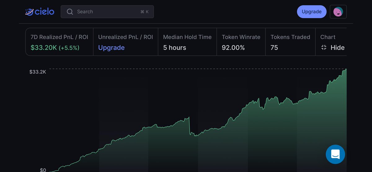
Task: Select the 7D Realized PnL / ROI label
Action: coord(59,37)
